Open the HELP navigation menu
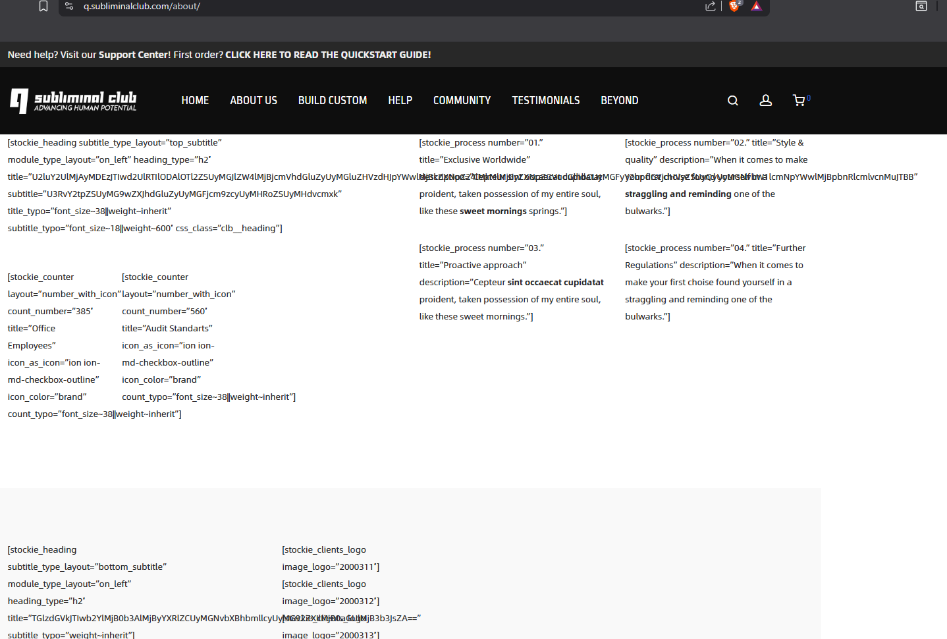Image resolution: width=947 pixels, height=639 pixels. pos(400,101)
